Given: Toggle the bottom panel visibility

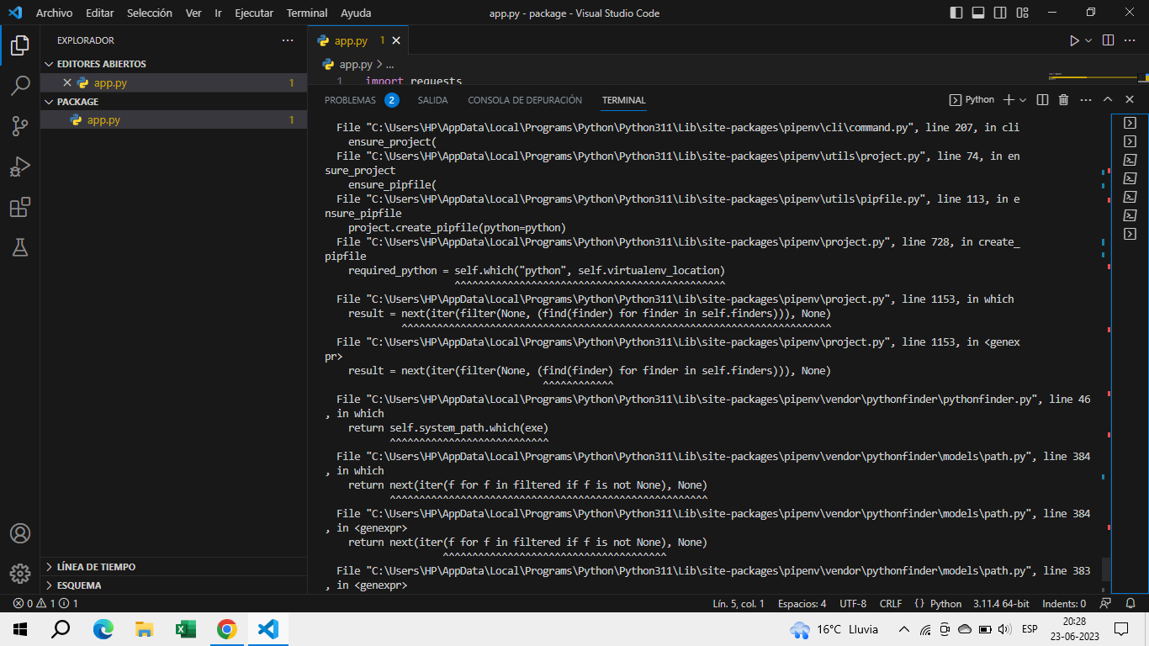Looking at the screenshot, I should (x=978, y=13).
